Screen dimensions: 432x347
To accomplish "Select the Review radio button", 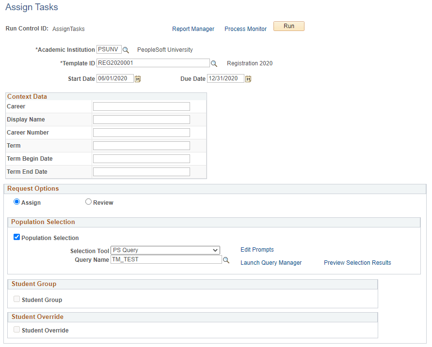I will (88, 201).
